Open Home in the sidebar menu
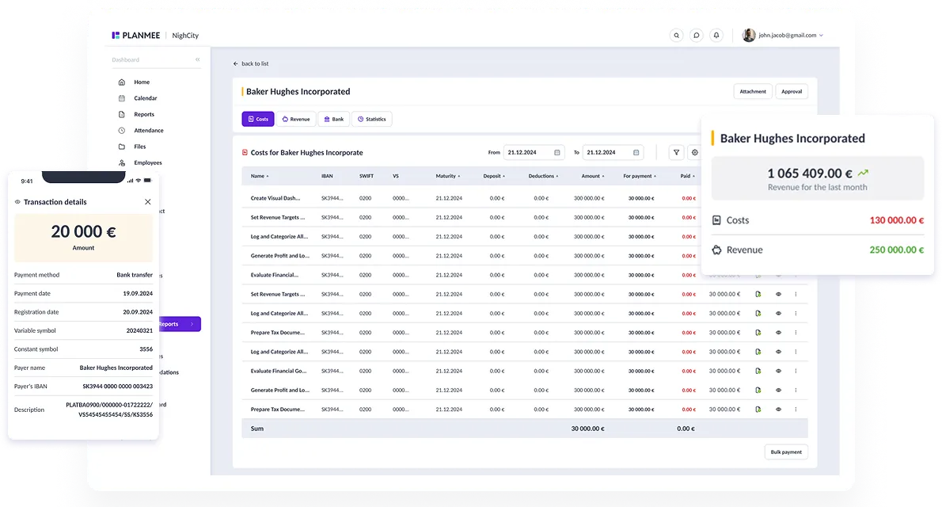 click(142, 82)
